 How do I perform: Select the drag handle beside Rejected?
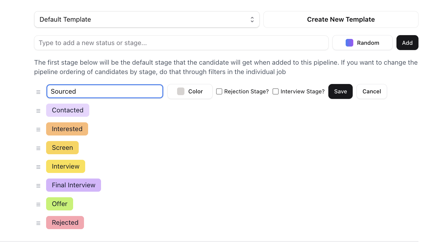click(x=38, y=223)
